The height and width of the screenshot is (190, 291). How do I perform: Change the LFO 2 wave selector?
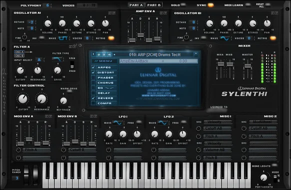[x=163, y=123]
